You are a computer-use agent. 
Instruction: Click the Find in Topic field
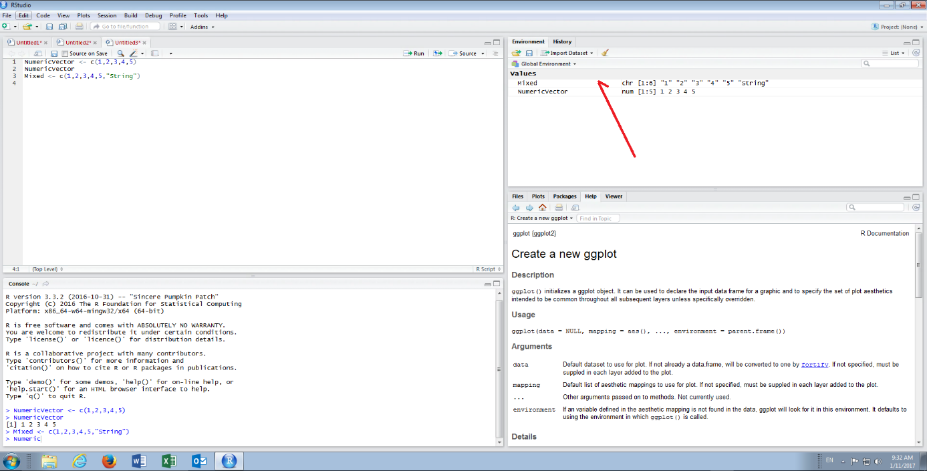coord(598,218)
